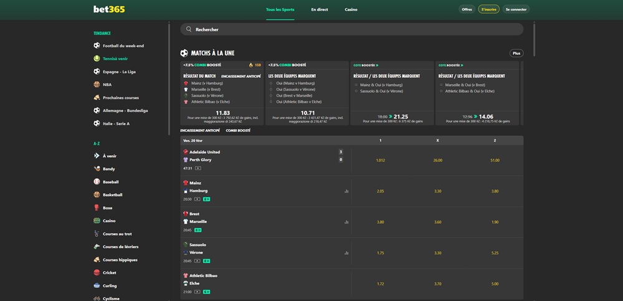Click the Curling stone icon

pos(97,285)
